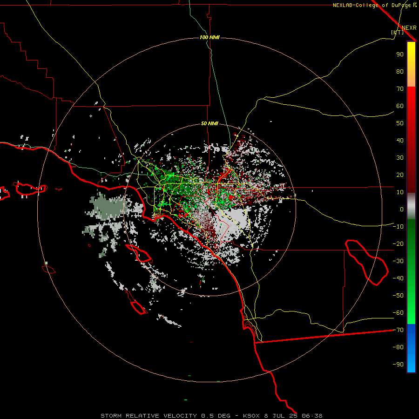This screenshot has width=419, height=419.
Task: Click the -60 value on the velocity scale
Action: (398, 313)
